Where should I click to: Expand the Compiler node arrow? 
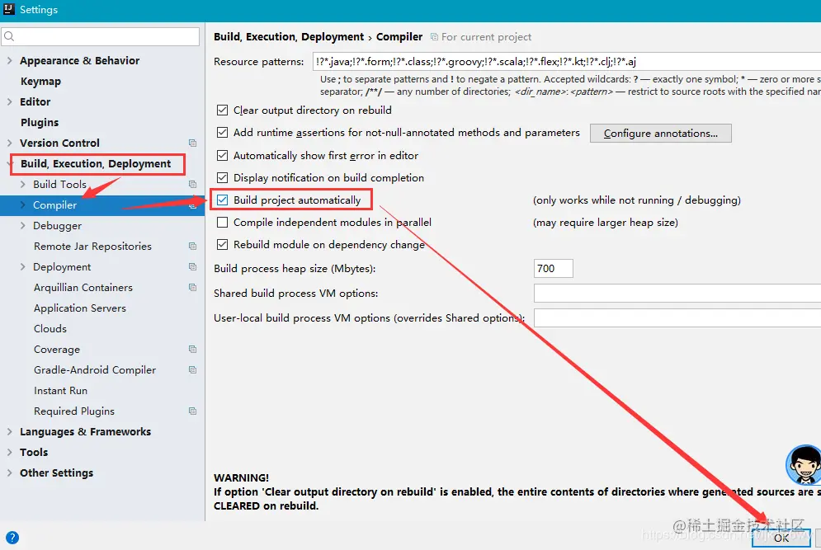coord(22,205)
